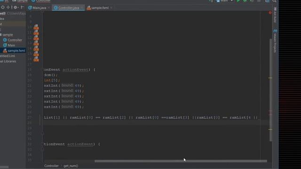
Task: Run the Main configuration with green play button
Action: (x=238, y=1)
